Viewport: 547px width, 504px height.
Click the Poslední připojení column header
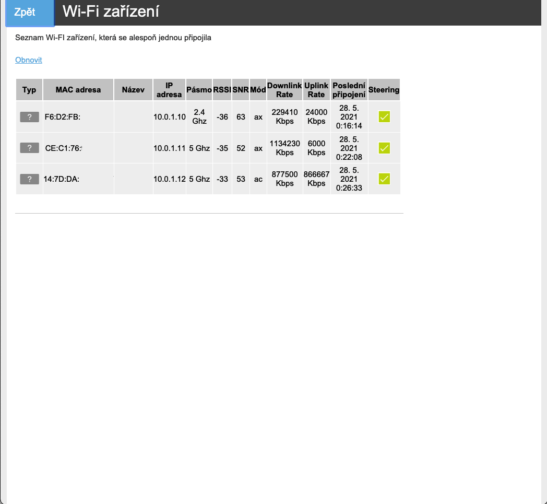coord(349,90)
